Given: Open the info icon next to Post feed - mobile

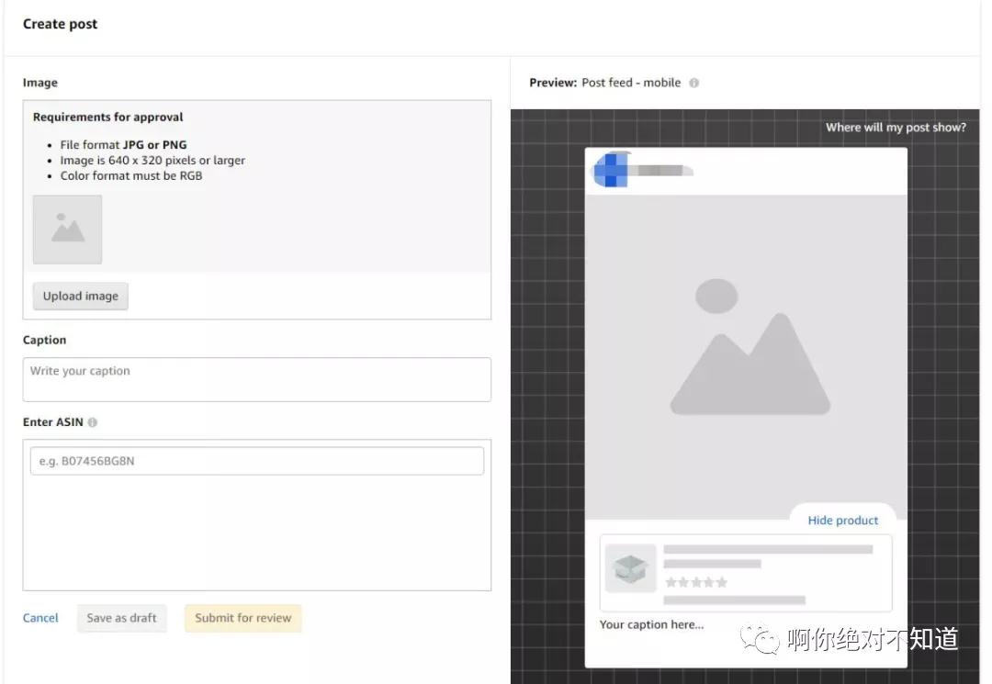Looking at the screenshot, I should pyautogui.click(x=694, y=83).
